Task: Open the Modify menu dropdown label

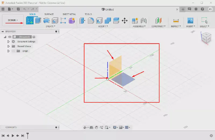Action: (x=103, y=26)
